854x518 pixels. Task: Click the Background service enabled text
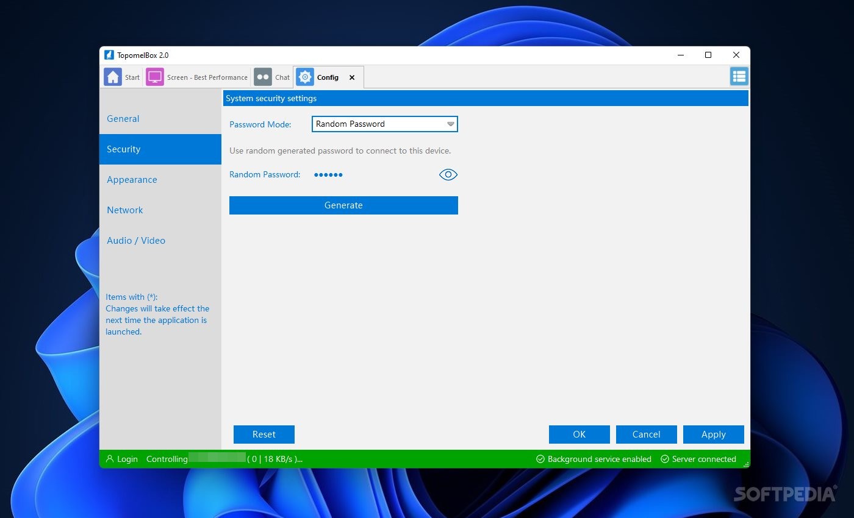600,459
